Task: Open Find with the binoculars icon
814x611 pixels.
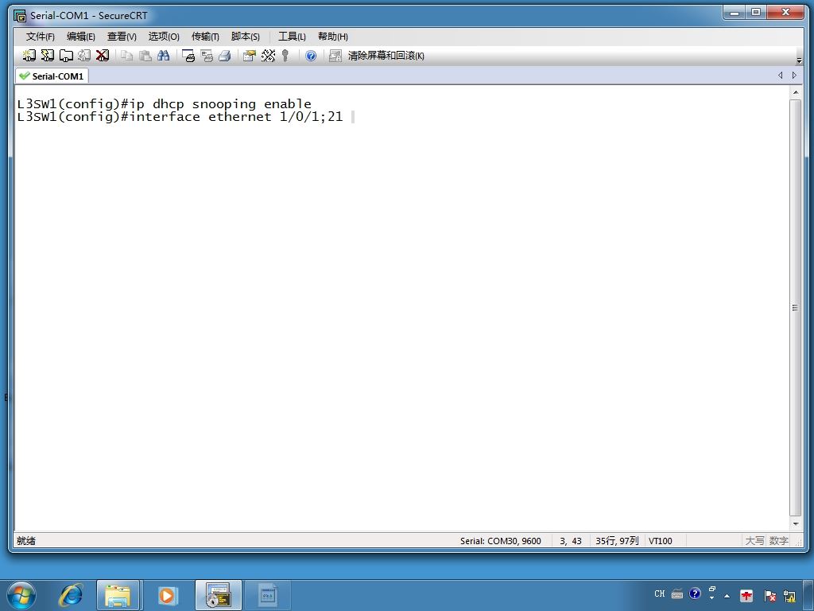Action: click(164, 56)
